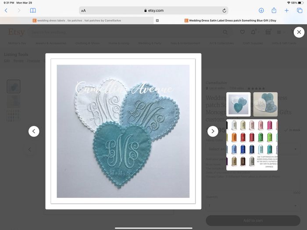Open Clothing & Shoes category
Screen dimensions: 307x230
click(x=87, y=43)
